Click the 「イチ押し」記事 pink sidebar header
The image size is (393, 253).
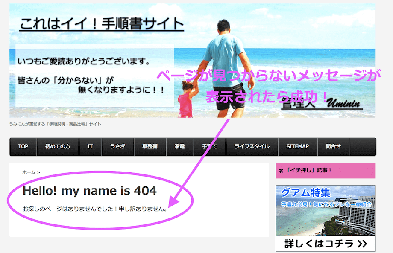(x=326, y=171)
